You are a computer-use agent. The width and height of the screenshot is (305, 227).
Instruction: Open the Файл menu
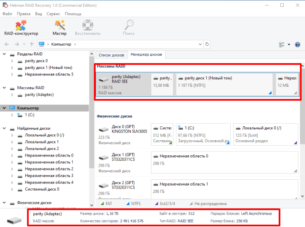click(x=7, y=14)
